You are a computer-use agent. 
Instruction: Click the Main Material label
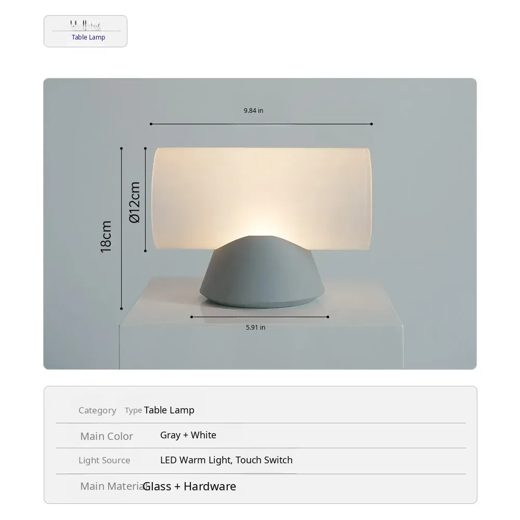(113, 486)
